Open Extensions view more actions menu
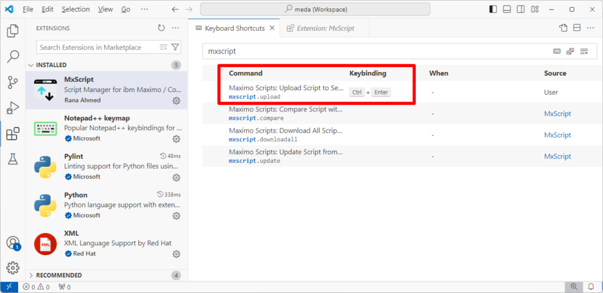The height and width of the screenshot is (293, 603). click(x=175, y=28)
